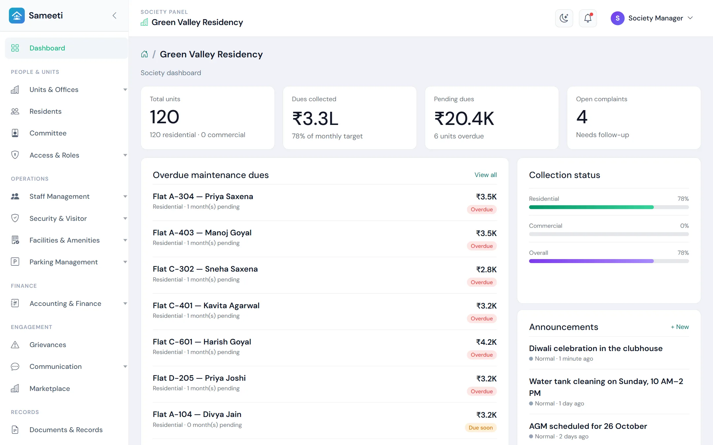The width and height of the screenshot is (713, 445).
Task: Click the Sameeti logo icon
Action: 17,15
